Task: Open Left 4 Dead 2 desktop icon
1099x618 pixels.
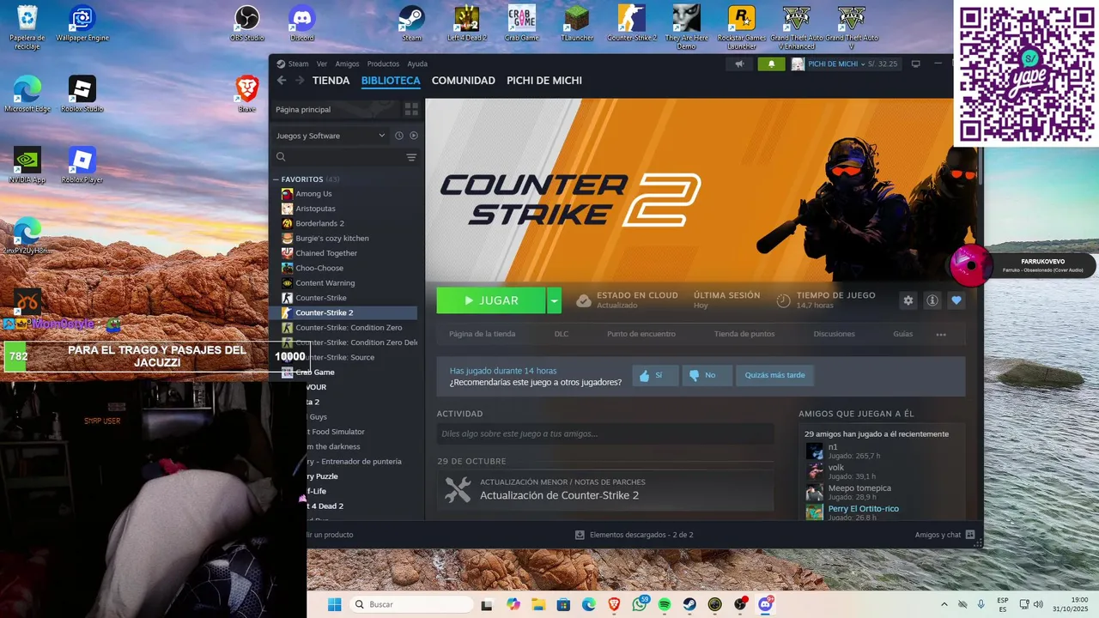Action: pos(467,23)
